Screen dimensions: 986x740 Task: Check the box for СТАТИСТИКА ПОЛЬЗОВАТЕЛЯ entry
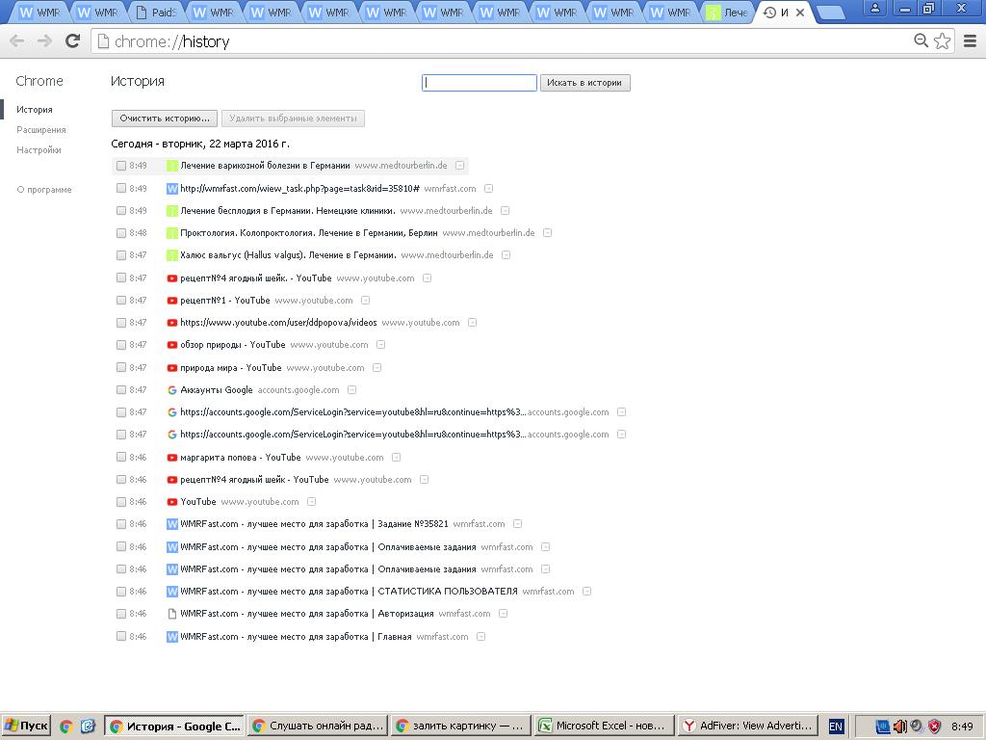click(121, 591)
